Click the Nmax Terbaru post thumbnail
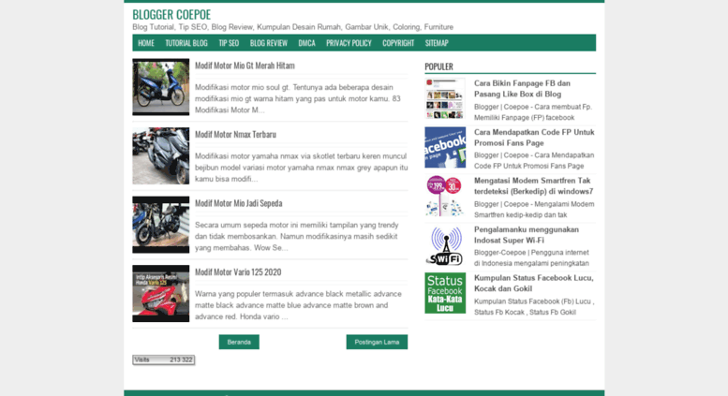 coord(160,155)
